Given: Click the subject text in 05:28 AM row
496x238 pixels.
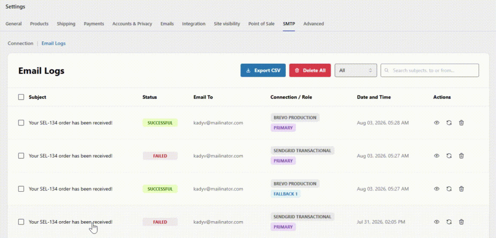Looking at the screenshot, I should pyautogui.click(x=71, y=123).
